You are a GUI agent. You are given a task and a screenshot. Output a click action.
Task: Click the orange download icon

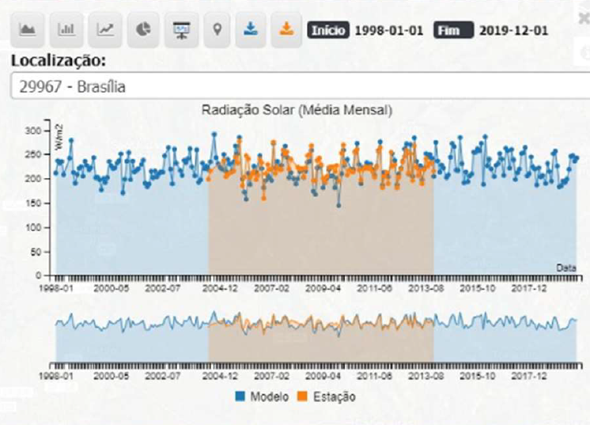(286, 29)
